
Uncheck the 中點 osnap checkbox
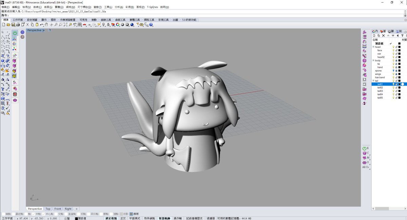pos(34,214)
